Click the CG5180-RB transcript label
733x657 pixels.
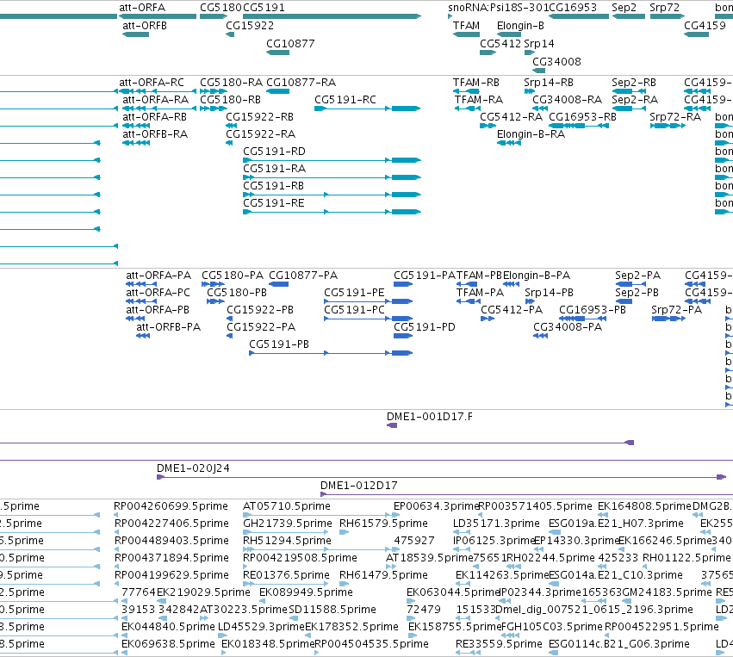click(x=231, y=100)
